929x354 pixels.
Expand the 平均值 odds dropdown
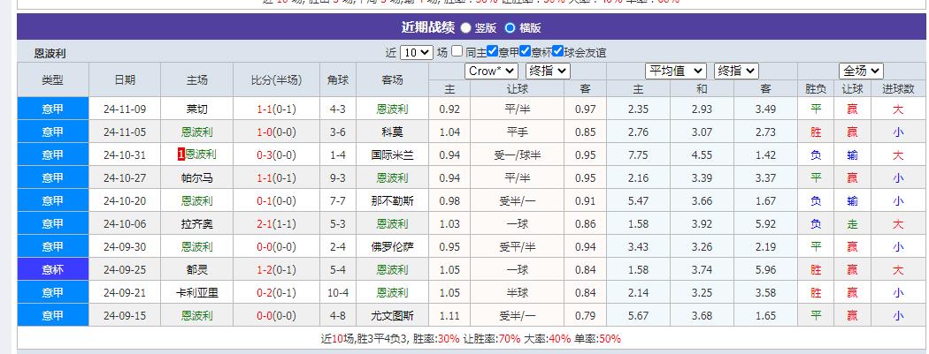click(676, 71)
